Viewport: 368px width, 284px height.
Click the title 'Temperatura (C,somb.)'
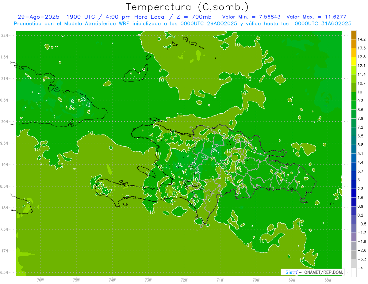(187, 7)
